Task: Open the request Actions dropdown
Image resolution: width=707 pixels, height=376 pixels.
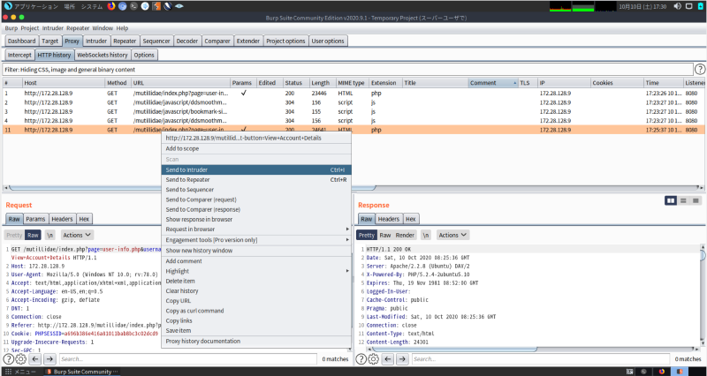Action: coord(77,236)
